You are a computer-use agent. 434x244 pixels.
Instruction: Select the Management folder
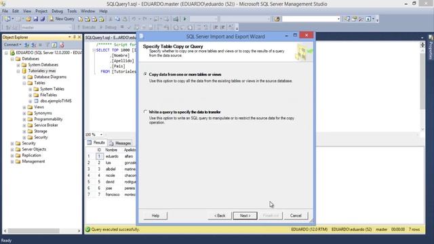pyautogui.click(x=33, y=161)
